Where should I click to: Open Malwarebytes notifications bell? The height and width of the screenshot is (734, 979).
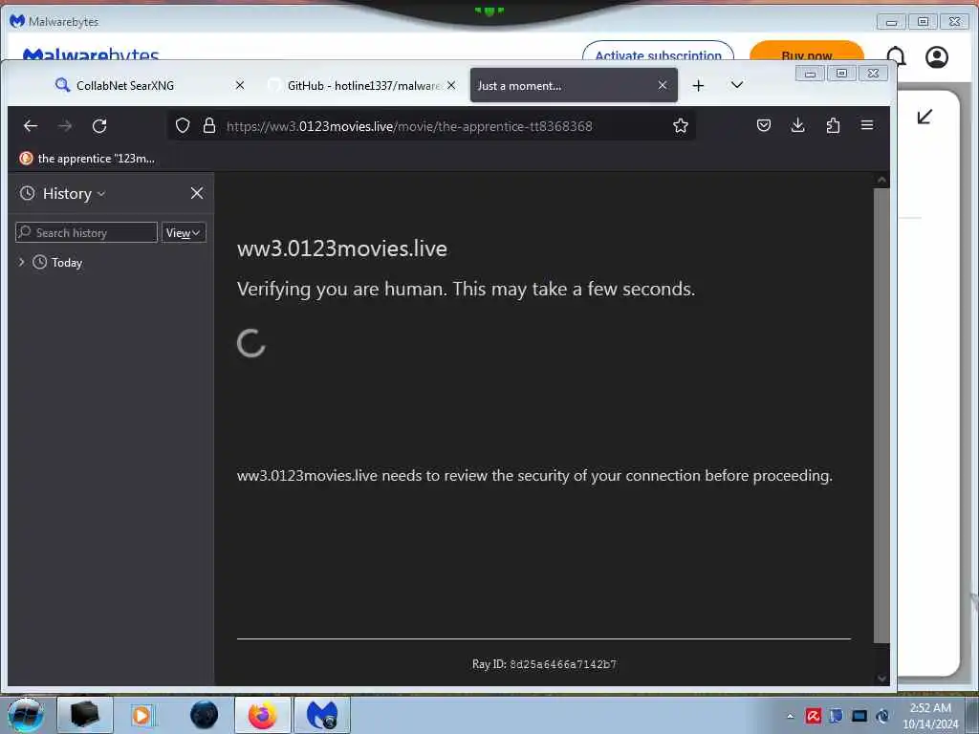click(x=897, y=55)
